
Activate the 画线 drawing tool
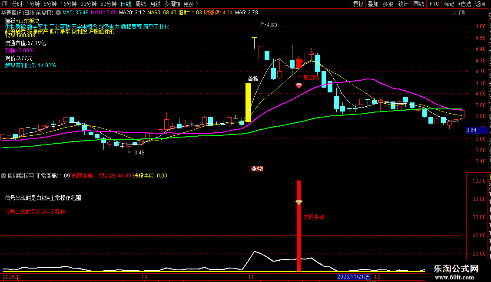[x=419, y=4]
